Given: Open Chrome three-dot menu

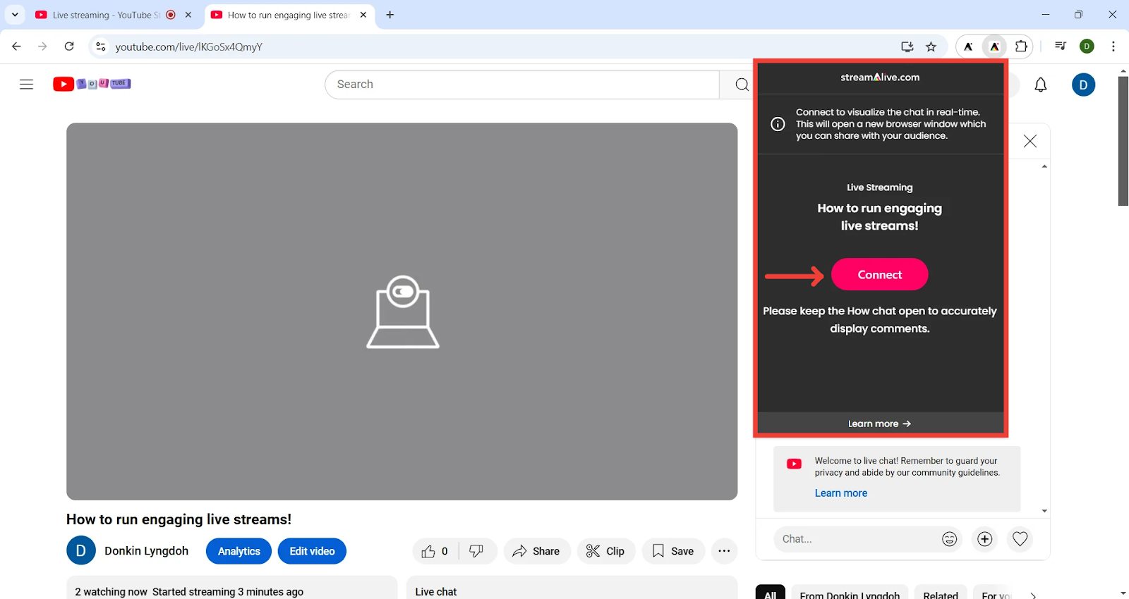Looking at the screenshot, I should pos(1113,47).
